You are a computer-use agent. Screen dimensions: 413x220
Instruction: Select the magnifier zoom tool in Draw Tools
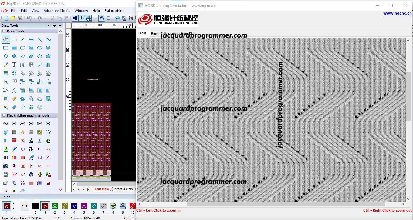pyautogui.click(x=31, y=98)
